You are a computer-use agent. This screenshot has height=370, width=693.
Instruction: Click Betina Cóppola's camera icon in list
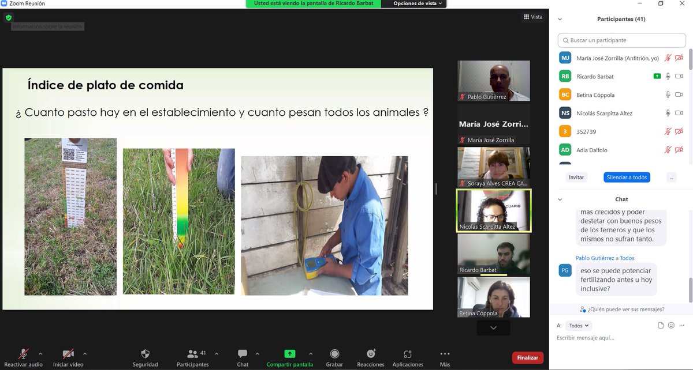tap(679, 95)
